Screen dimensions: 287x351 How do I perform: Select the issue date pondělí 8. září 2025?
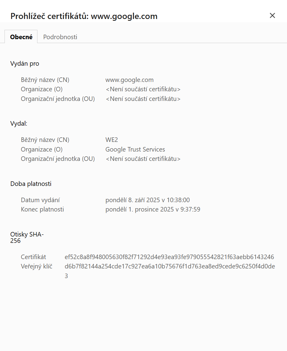148,200
